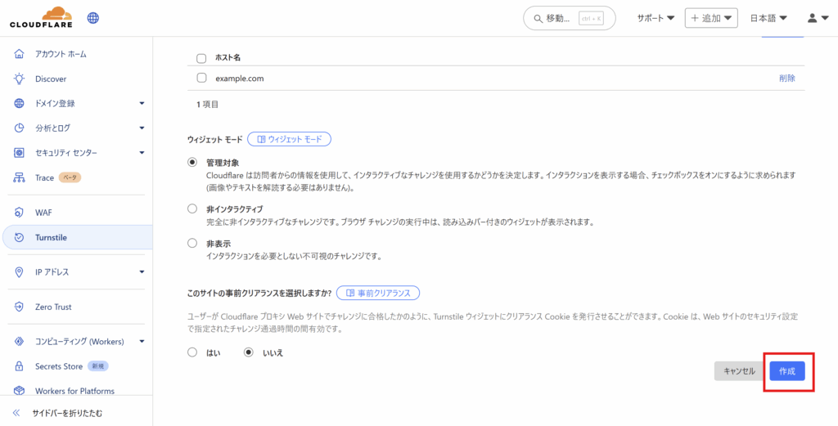Click the Secrets Store lock icon
Screen dimensions: 838x426
pos(20,366)
